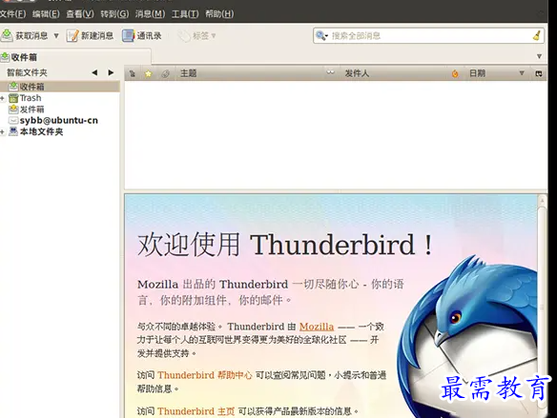Compose with the 新建消息 button
557x418 pixels.
[x=90, y=35]
